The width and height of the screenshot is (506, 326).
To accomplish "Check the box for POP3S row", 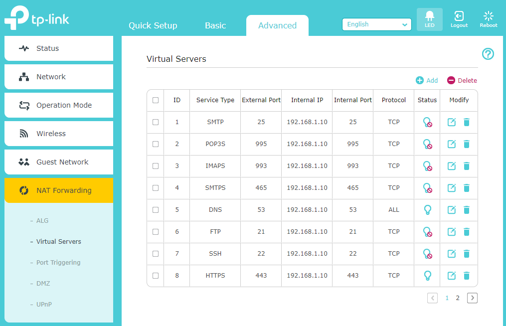I will [156, 144].
